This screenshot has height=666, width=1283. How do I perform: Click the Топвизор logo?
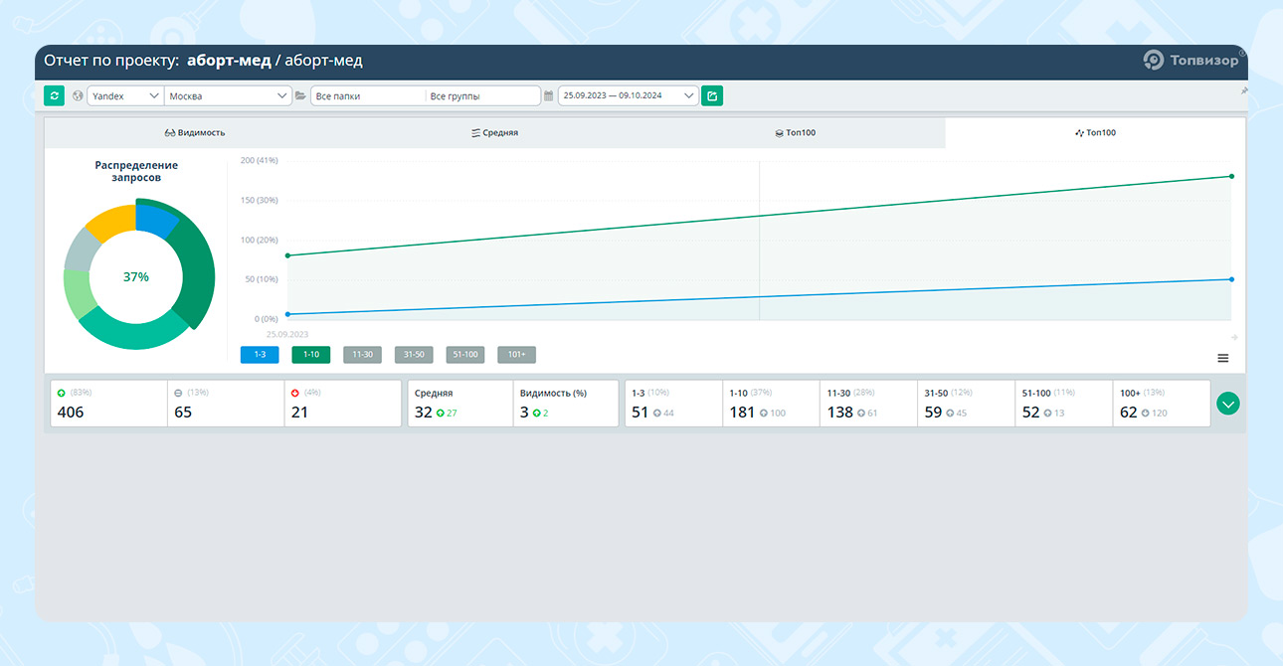point(1191,61)
